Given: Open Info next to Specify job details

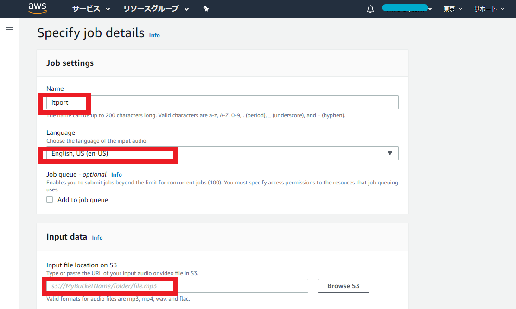Looking at the screenshot, I should (x=154, y=35).
